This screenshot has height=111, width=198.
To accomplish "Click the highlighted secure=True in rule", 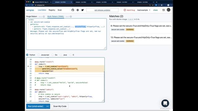I will (80, 27).
